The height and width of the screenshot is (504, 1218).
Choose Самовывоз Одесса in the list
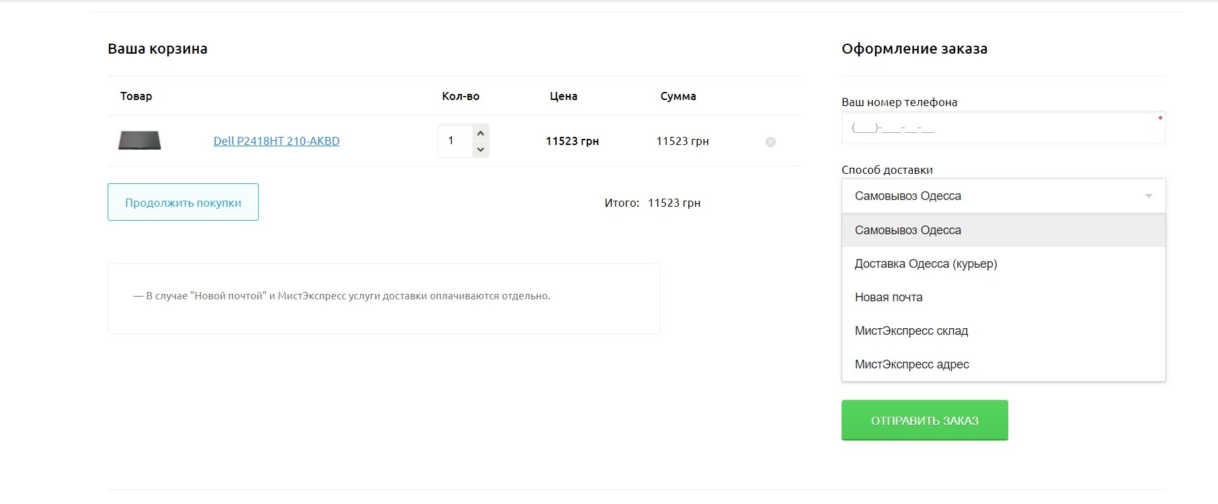click(907, 230)
